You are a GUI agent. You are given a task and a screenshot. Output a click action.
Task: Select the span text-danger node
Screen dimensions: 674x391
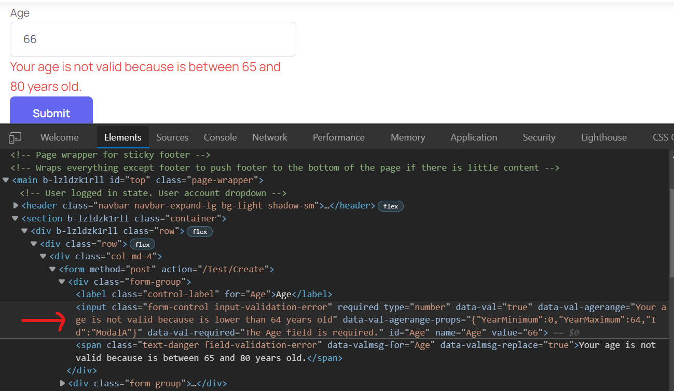[366, 352]
